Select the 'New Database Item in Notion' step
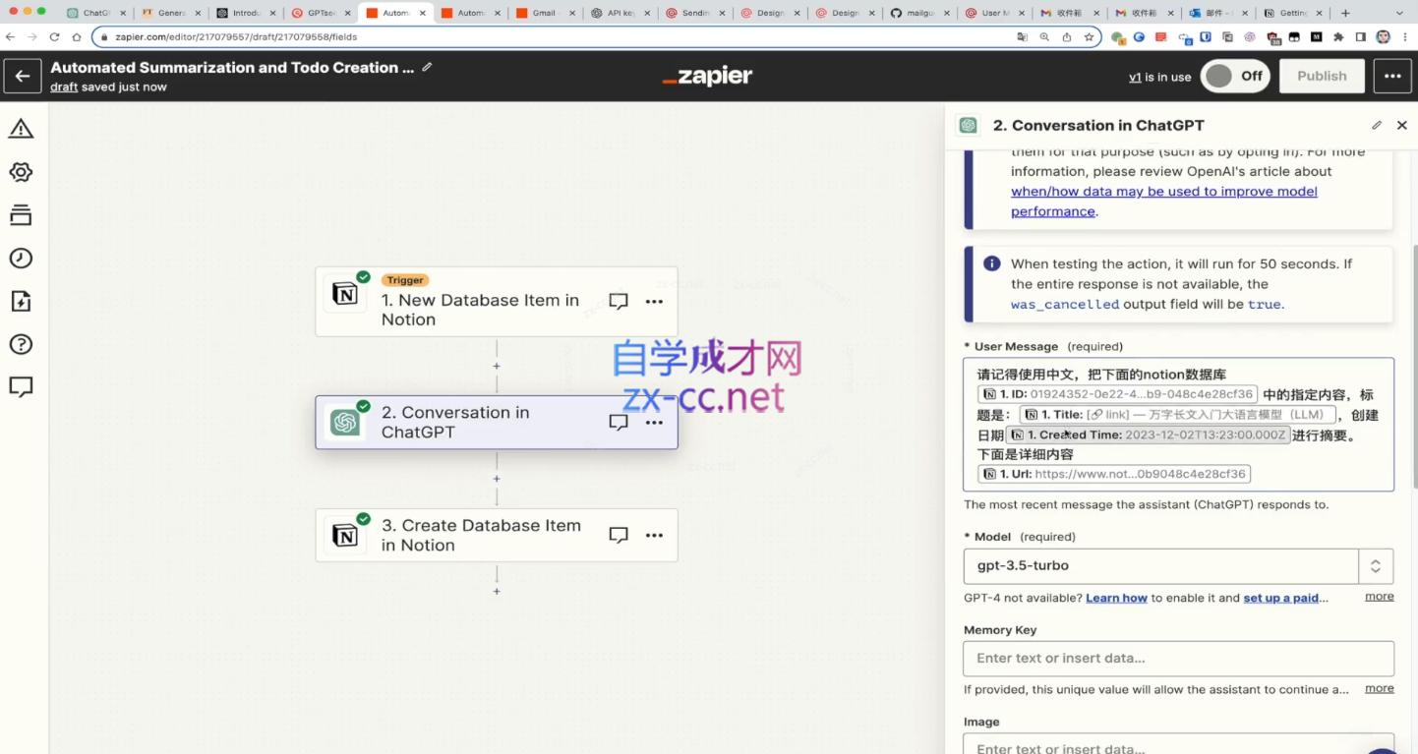 point(496,302)
